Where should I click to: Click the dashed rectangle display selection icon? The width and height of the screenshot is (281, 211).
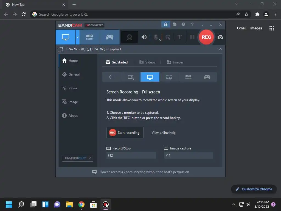(x=61, y=49)
